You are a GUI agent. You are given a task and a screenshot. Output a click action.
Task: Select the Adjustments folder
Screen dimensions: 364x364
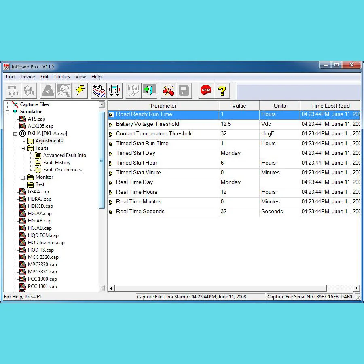click(49, 141)
